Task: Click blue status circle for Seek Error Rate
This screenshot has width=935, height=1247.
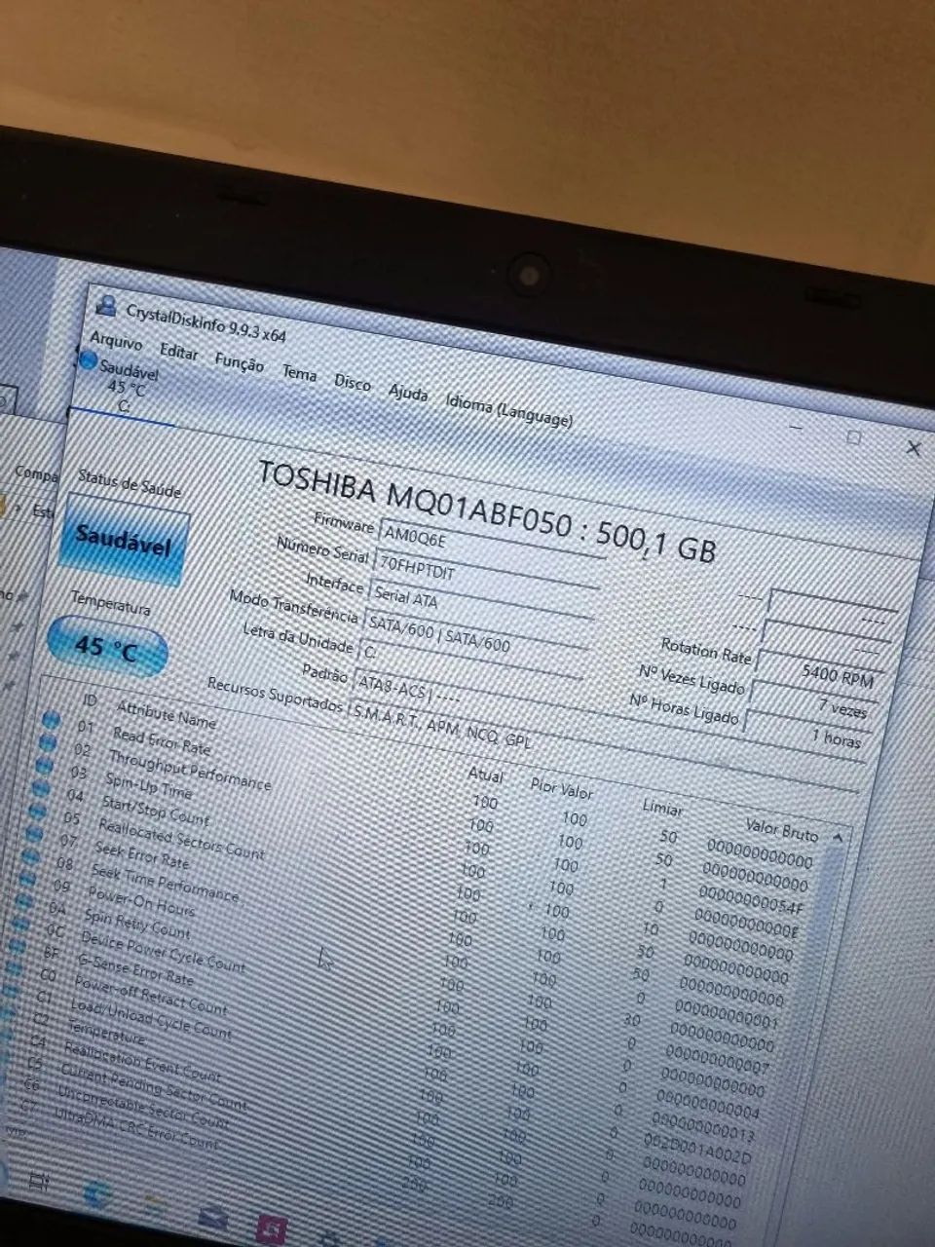Action: (34, 833)
